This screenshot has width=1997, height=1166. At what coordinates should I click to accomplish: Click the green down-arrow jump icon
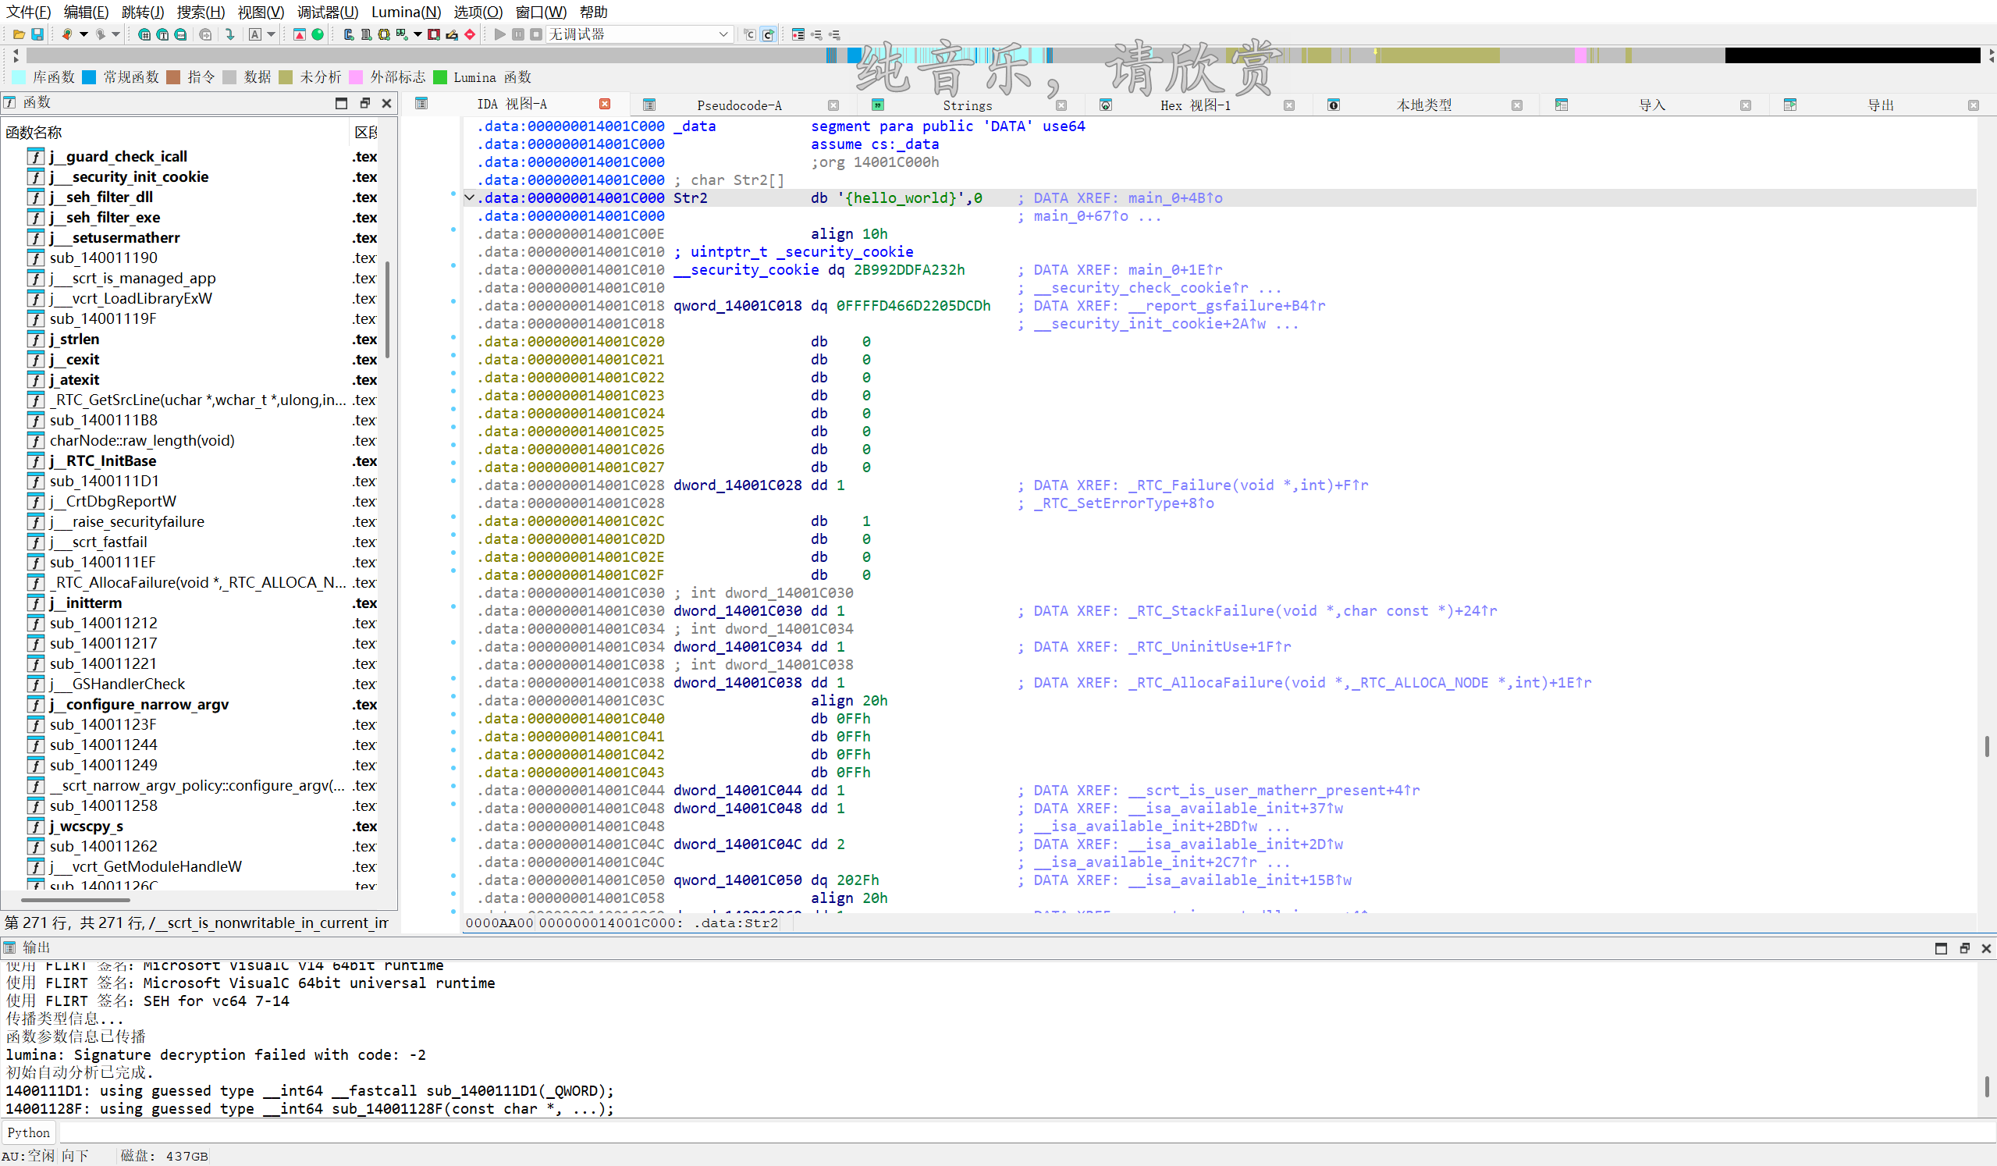[x=229, y=34]
